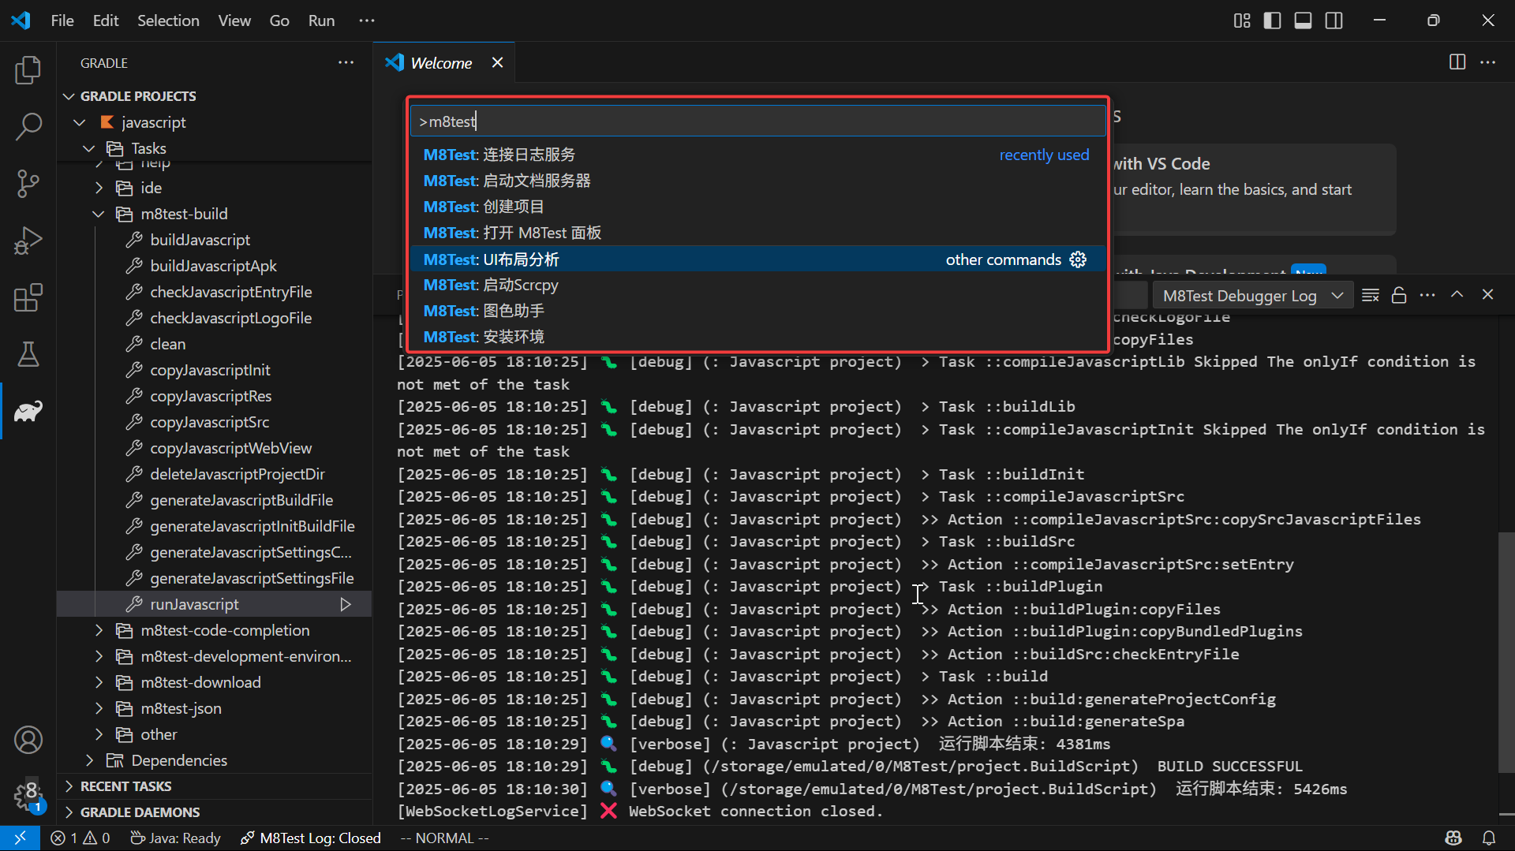Configure keybinding gear for UI布局分析 command
The image size is (1515, 851).
point(1078,259)
